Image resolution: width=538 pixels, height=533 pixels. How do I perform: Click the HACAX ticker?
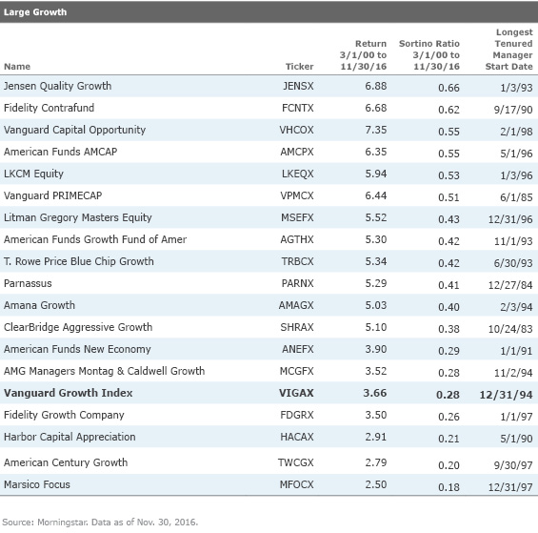297,437
